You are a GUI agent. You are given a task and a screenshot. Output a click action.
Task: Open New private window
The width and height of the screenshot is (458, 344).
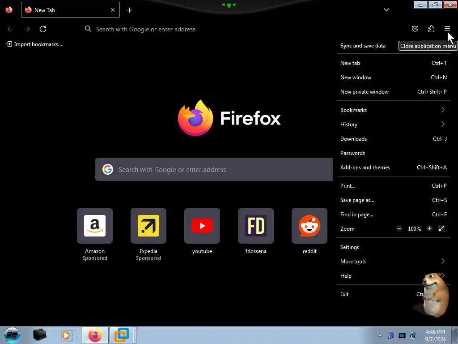coord(394,91)
